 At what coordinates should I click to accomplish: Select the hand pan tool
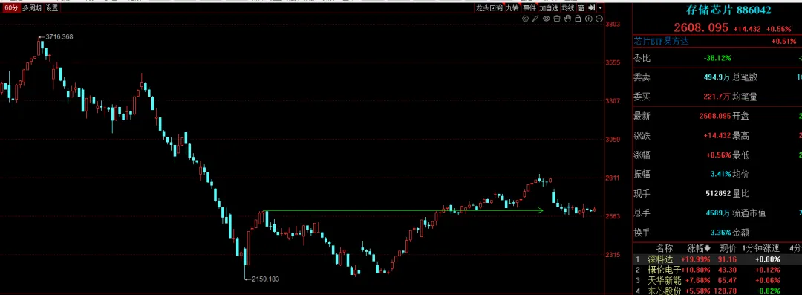pyautogui.click(x=567, y=19)
